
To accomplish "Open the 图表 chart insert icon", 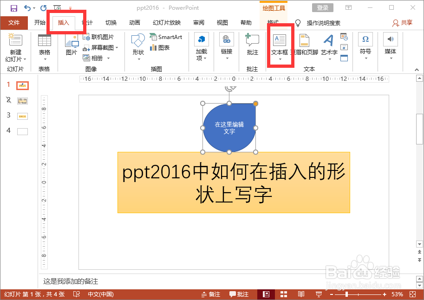I will point(159,47).
